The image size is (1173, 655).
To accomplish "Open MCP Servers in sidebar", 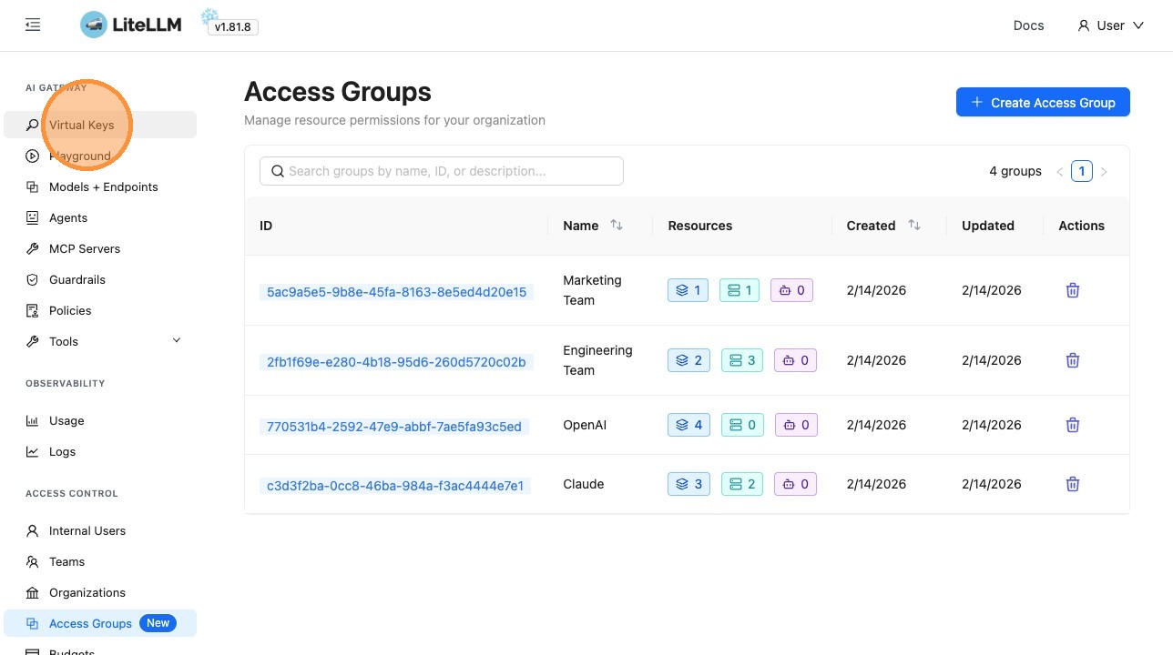I will click(85, 248).
